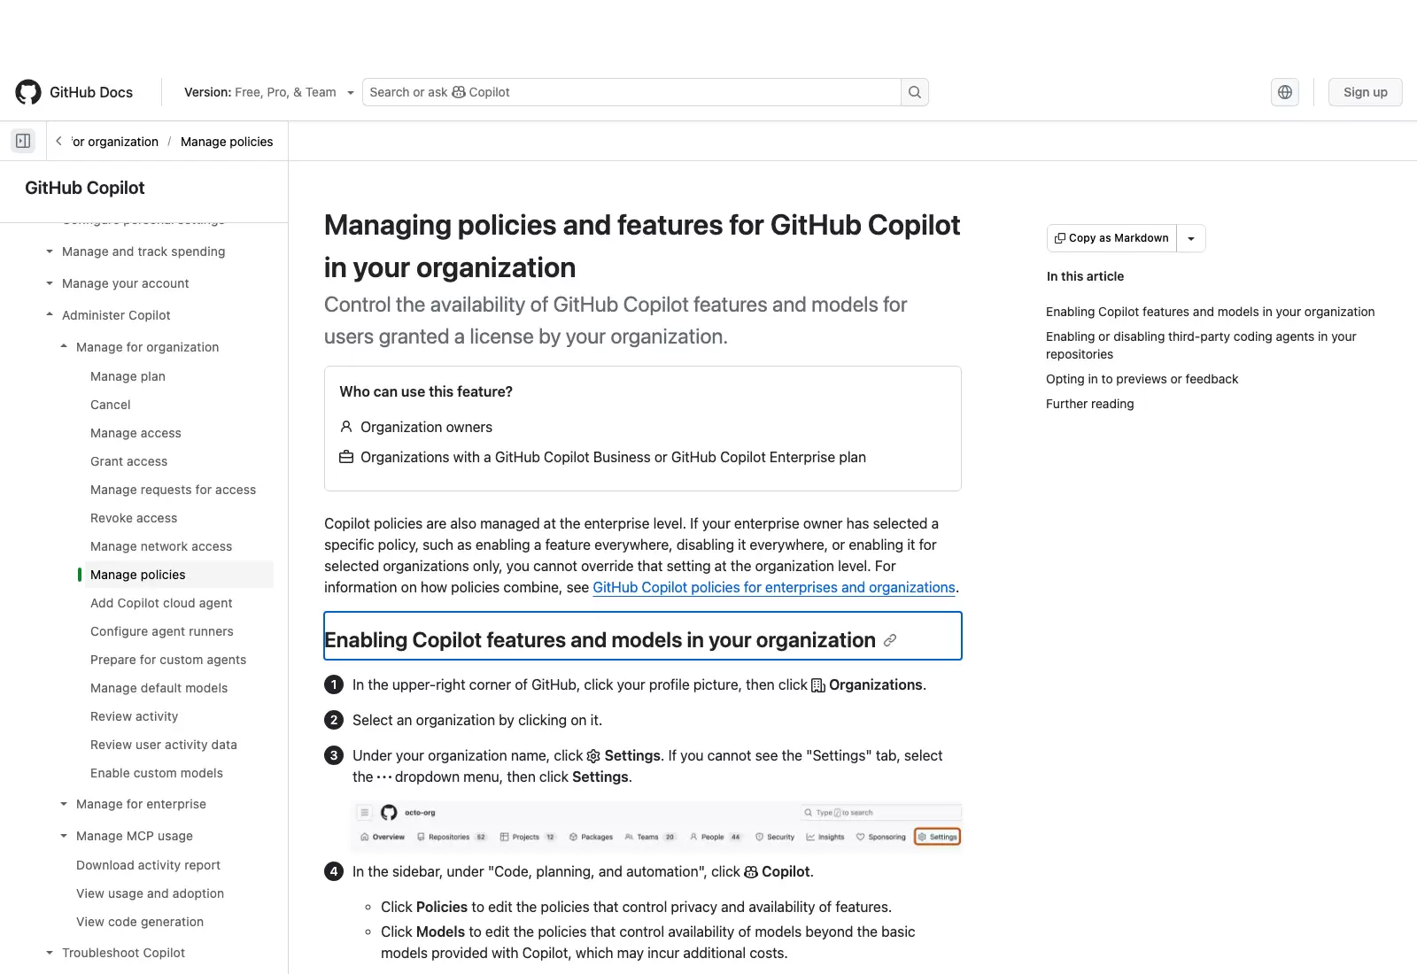Click the GitHub Octocat logo
Image resolution: width=1417 pixels, height=974 pixels.
click(28, 92)
